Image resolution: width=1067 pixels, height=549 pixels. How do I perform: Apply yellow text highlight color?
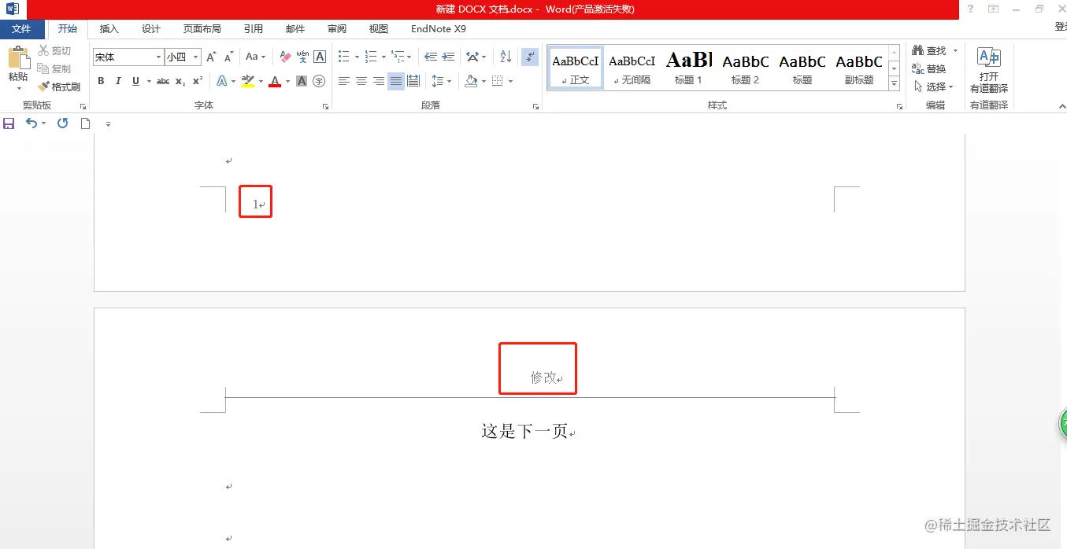point(248,81)
